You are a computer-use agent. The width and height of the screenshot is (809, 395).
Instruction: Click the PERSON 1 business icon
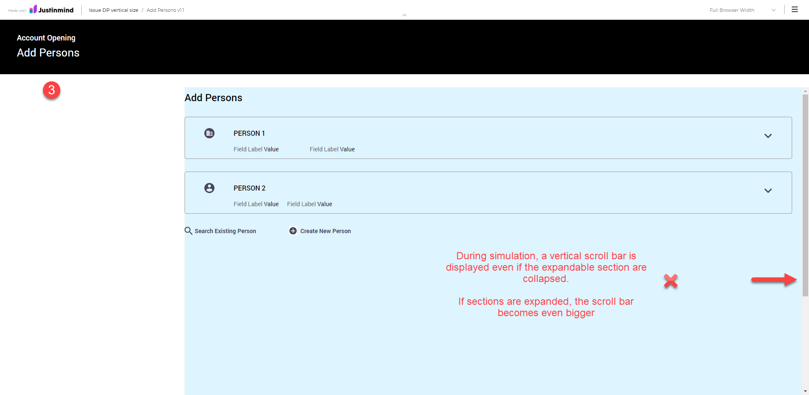209,133
